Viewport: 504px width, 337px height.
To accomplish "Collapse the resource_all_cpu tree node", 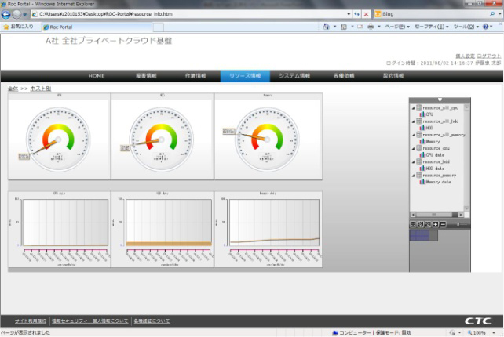I will click(413, 107).
